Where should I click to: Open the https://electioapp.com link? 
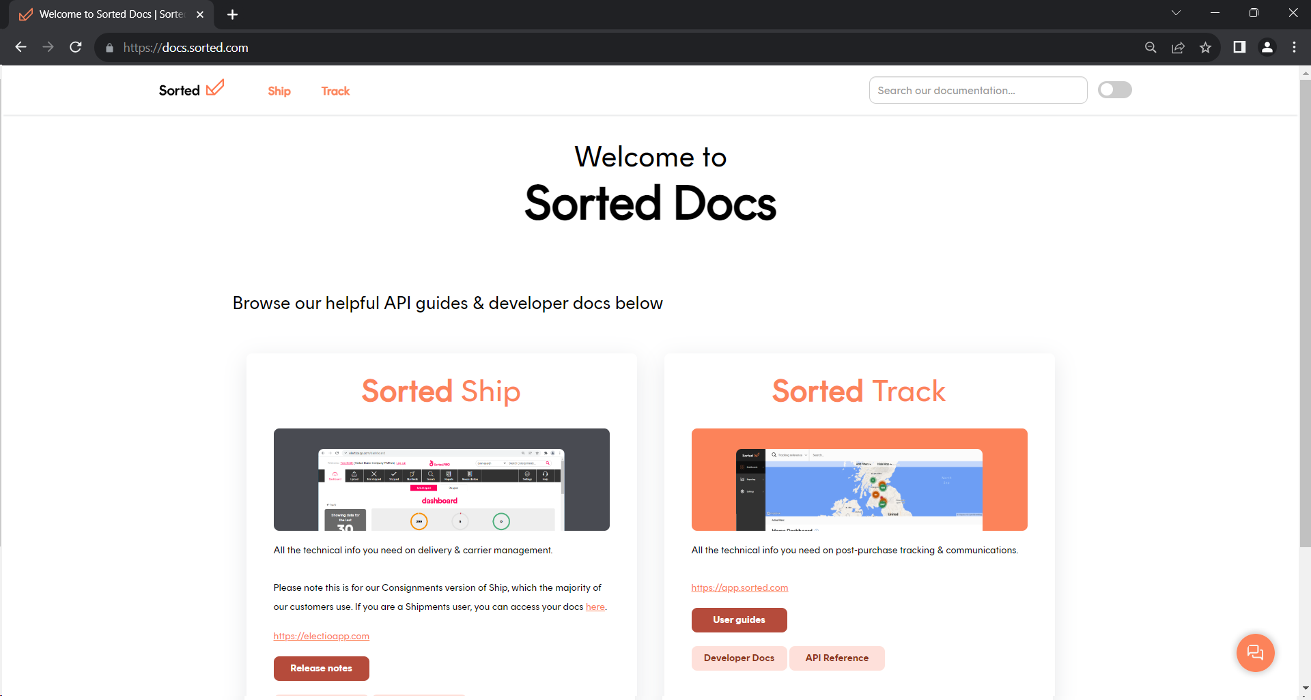tap(322, 636)
